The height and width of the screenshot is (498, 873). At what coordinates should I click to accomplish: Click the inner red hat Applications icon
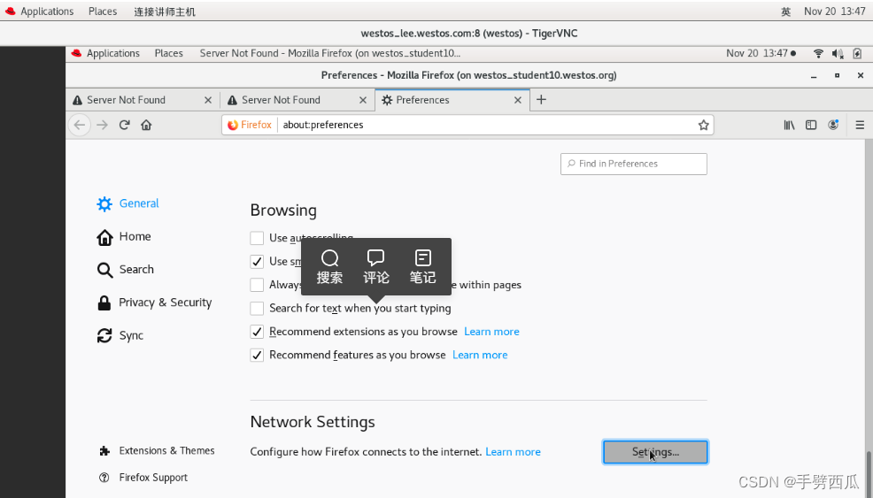pyautogui.click(x=77, y=53)
